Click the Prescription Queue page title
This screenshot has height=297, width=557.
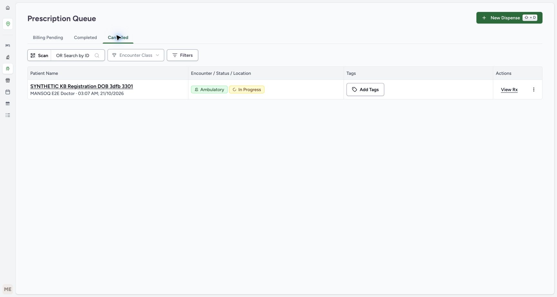62,18
